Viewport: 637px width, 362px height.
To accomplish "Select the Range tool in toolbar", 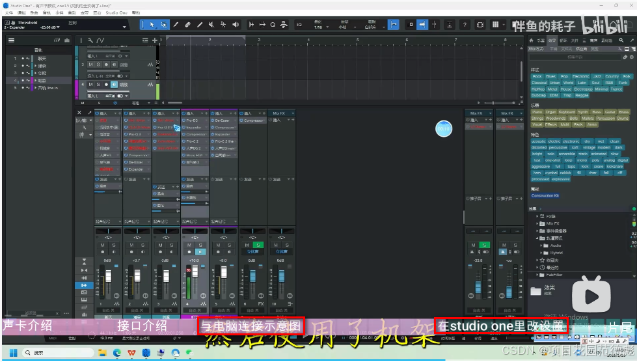I will 164,25.
